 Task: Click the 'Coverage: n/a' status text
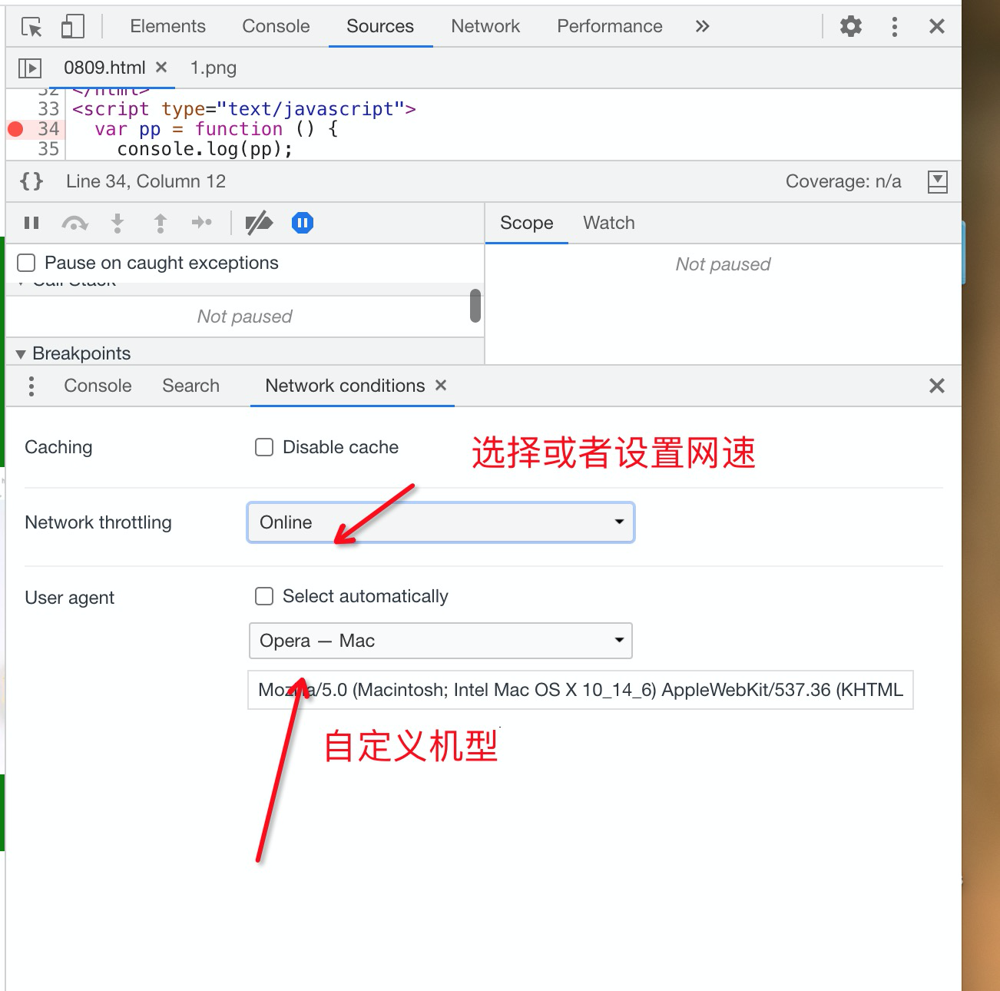coord(843,182)
